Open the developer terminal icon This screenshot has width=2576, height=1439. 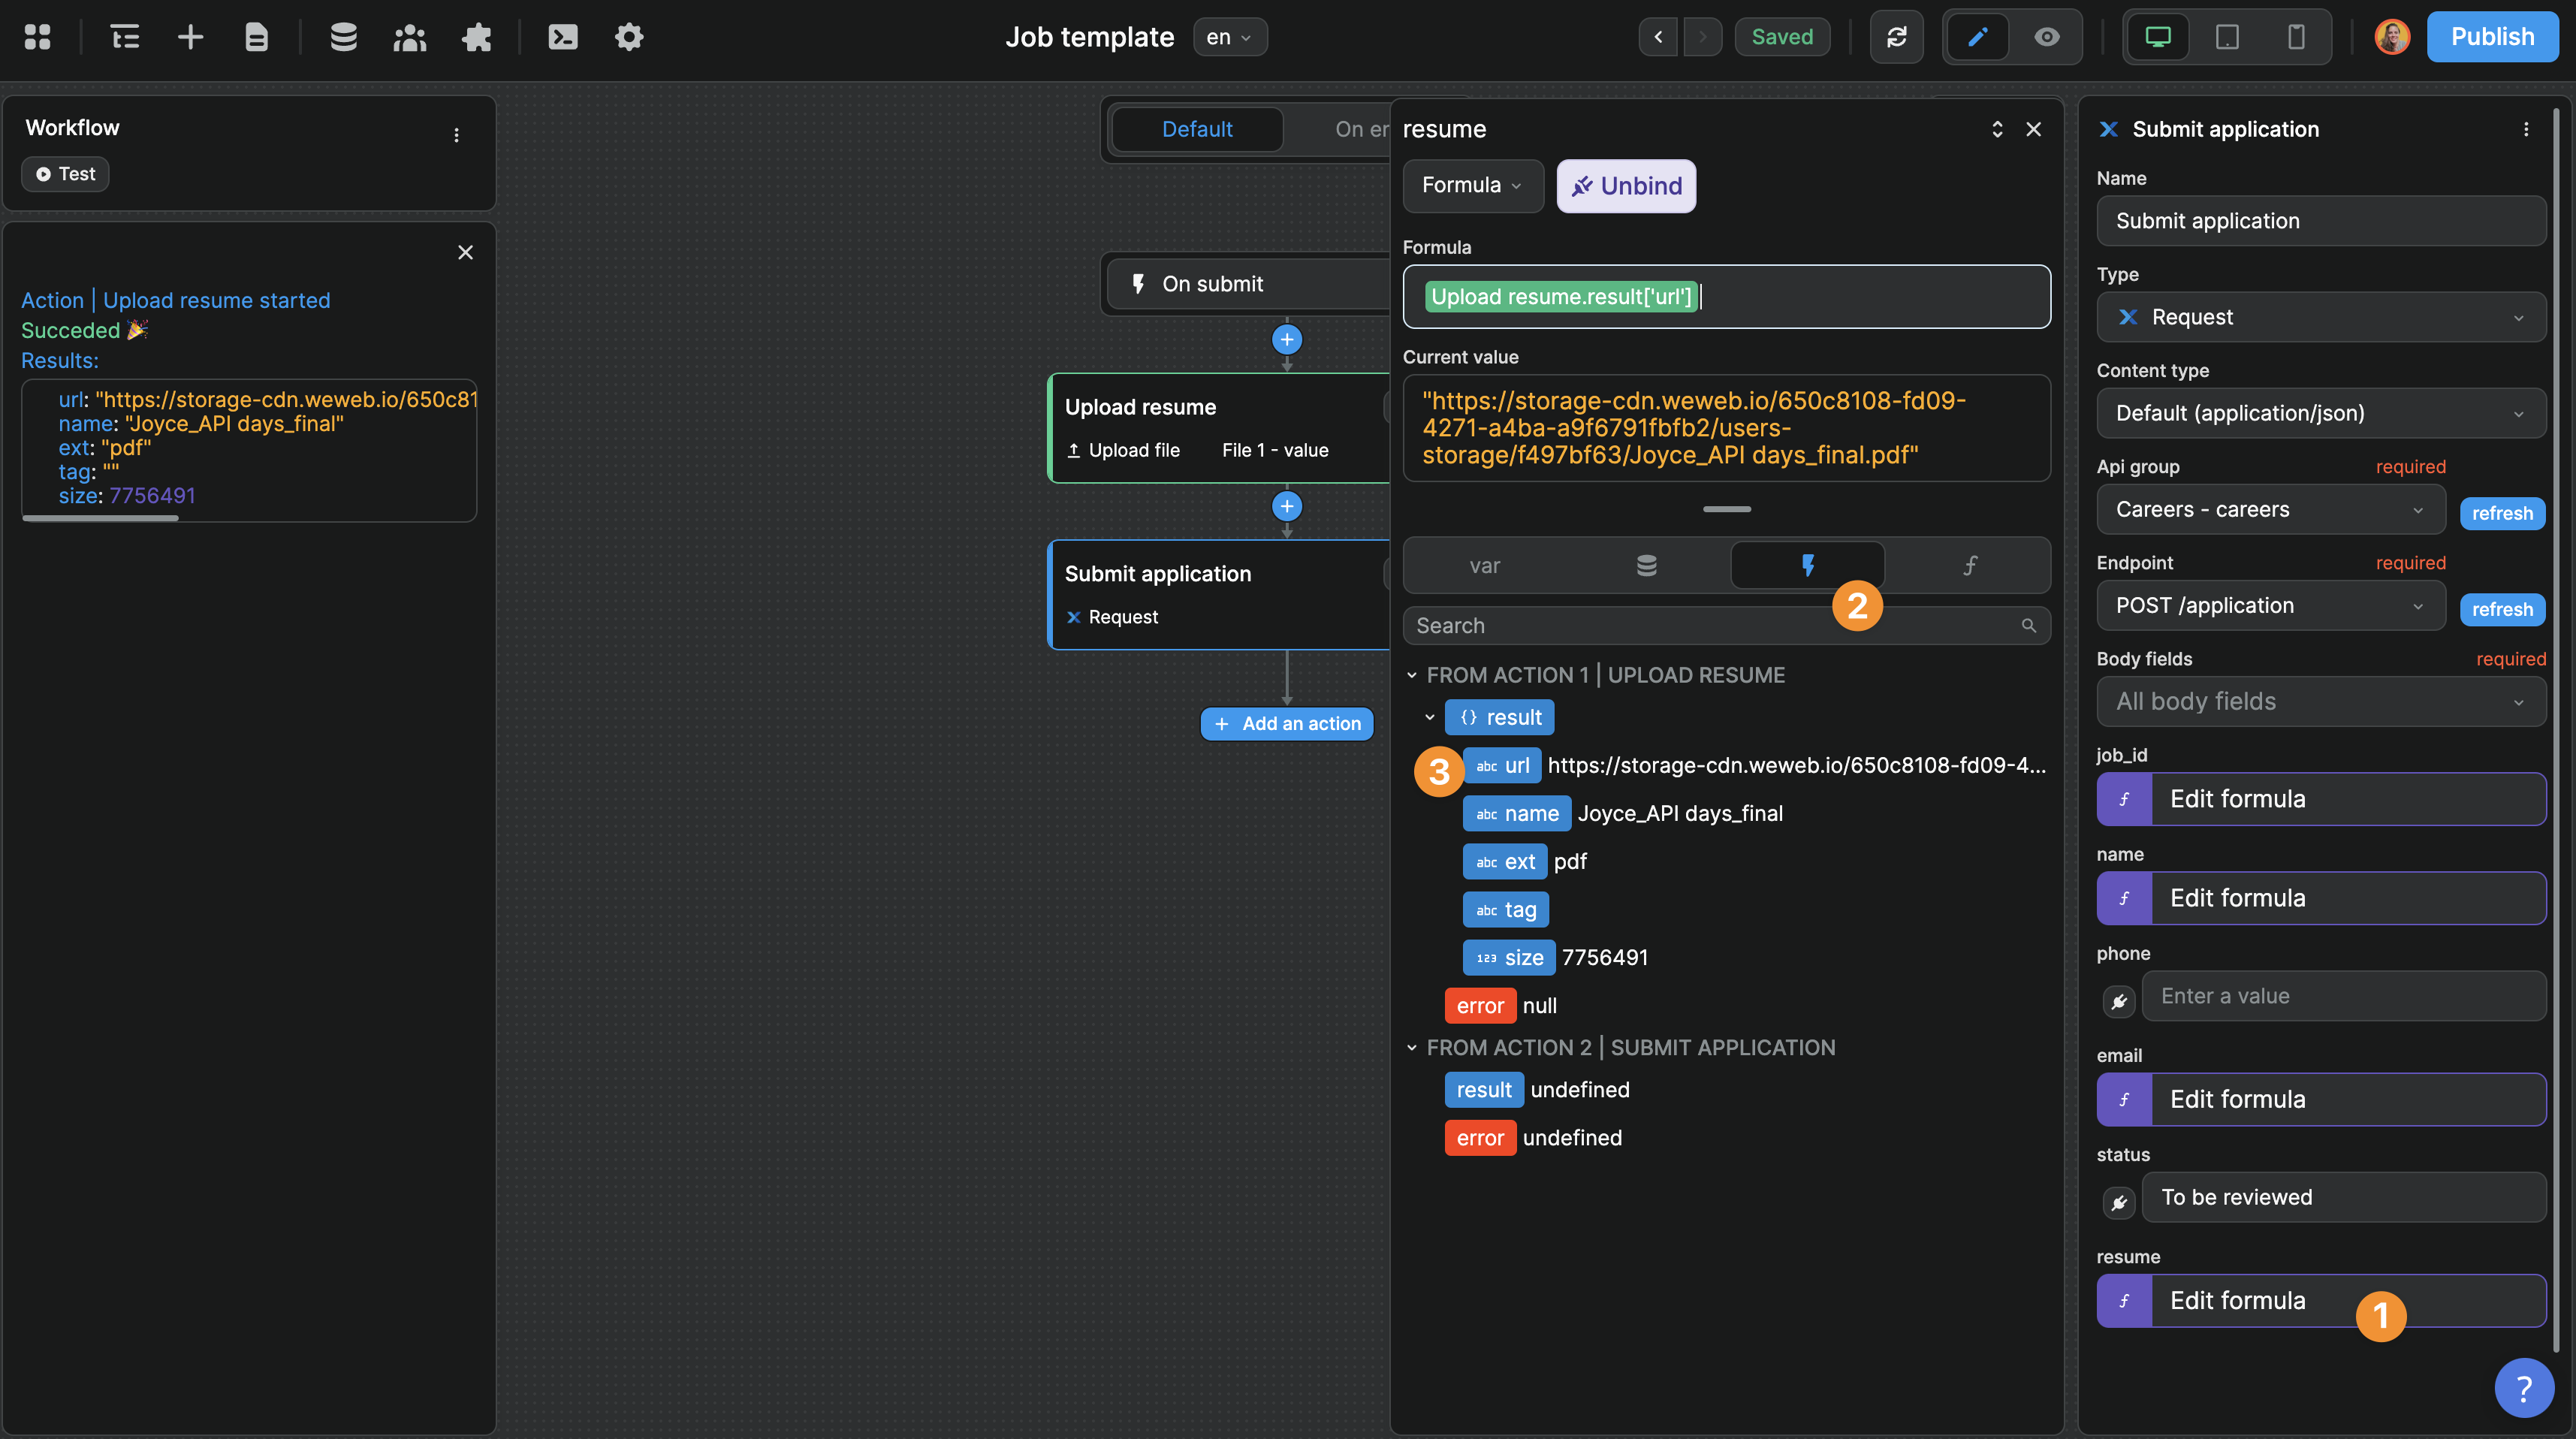tap(562, 37)
